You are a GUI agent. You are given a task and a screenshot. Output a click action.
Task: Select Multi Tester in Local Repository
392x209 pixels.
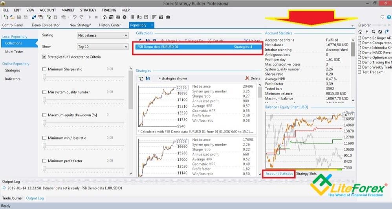[14, 52]
